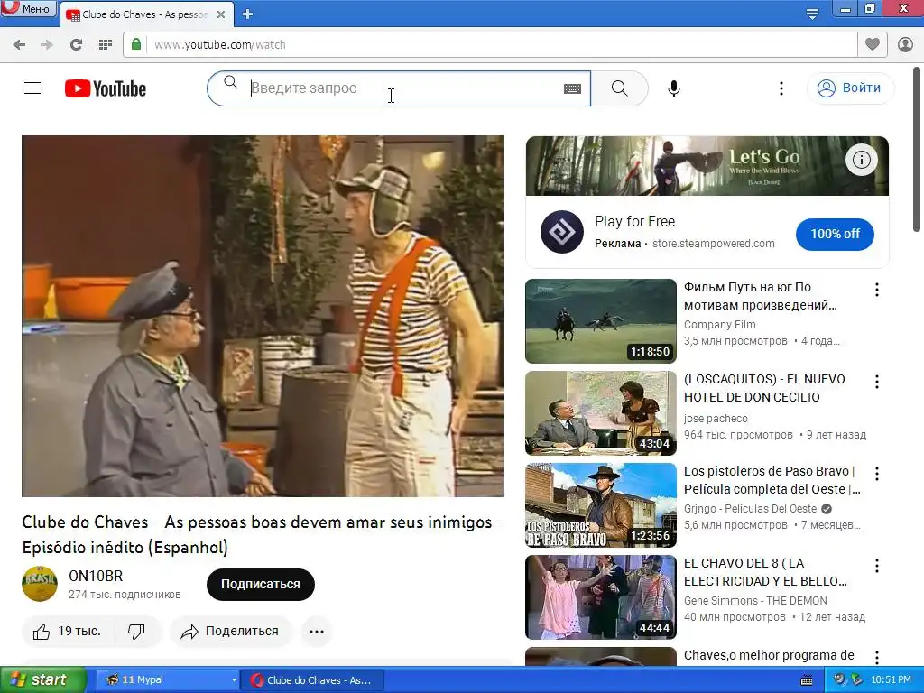Image resolution: width=924 pixels, height=693 pixels.
Task: Click the 100% off ad button
Action: (835, 234)
